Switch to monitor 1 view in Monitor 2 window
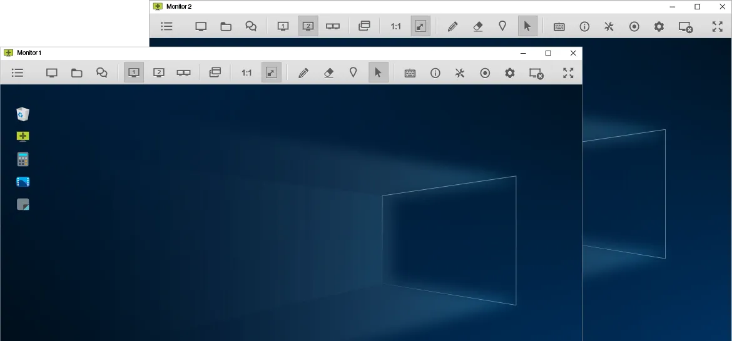 [x=283, y=26]
